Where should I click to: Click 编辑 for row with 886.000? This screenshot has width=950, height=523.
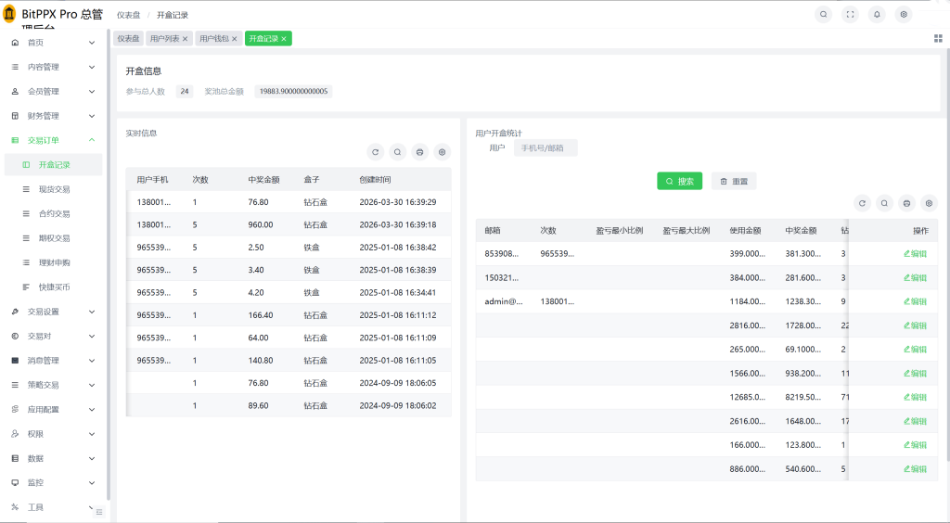click(915, 469)
